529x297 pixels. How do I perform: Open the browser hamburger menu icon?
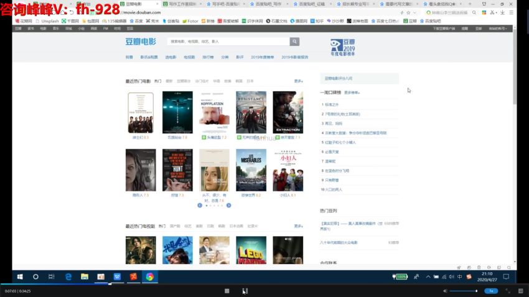(x=512, y=12)
